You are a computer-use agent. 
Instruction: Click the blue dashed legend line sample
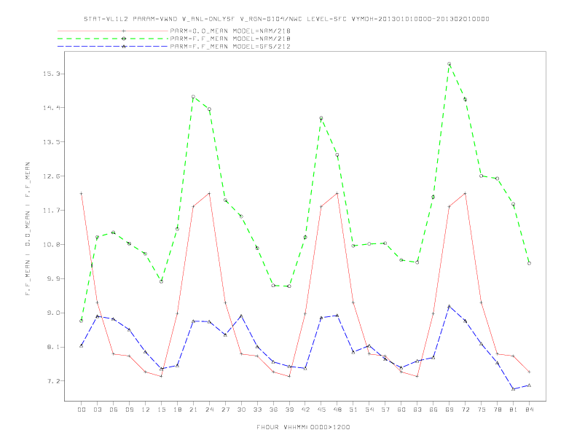[113, 47]
